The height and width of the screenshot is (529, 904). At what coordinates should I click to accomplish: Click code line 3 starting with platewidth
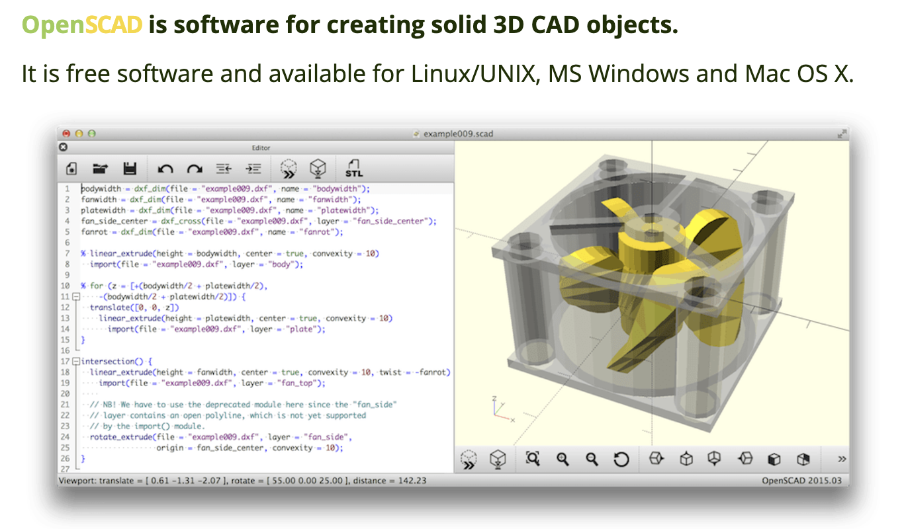(x=230, y=210)
